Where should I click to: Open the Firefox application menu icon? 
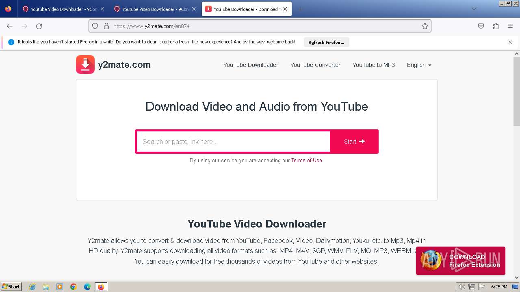click(510, 26)
